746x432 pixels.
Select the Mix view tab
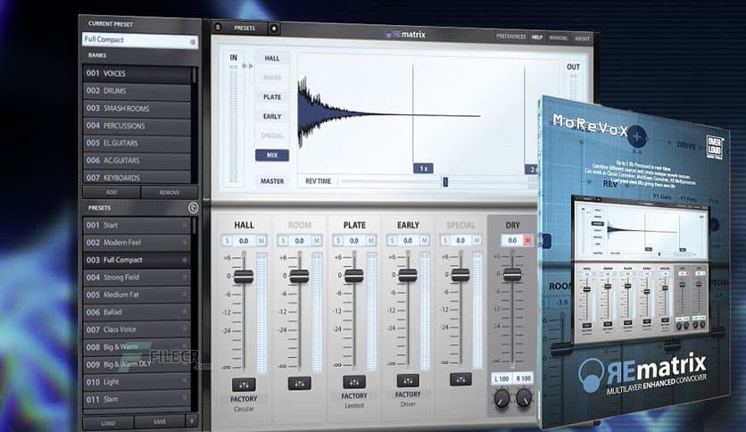pos(272,155)
